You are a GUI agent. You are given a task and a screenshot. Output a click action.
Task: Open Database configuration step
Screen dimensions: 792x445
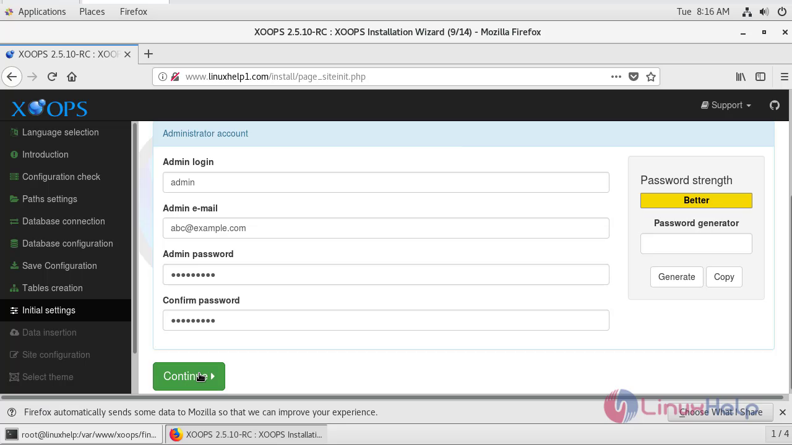[x=67, y=244]
